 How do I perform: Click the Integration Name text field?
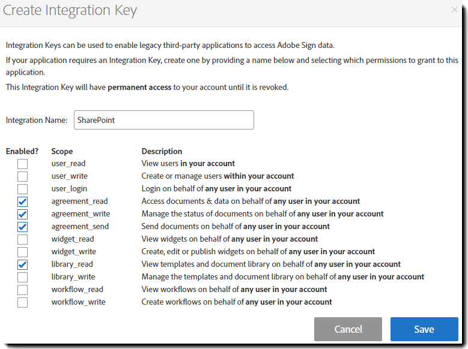(x=163, y=120)
